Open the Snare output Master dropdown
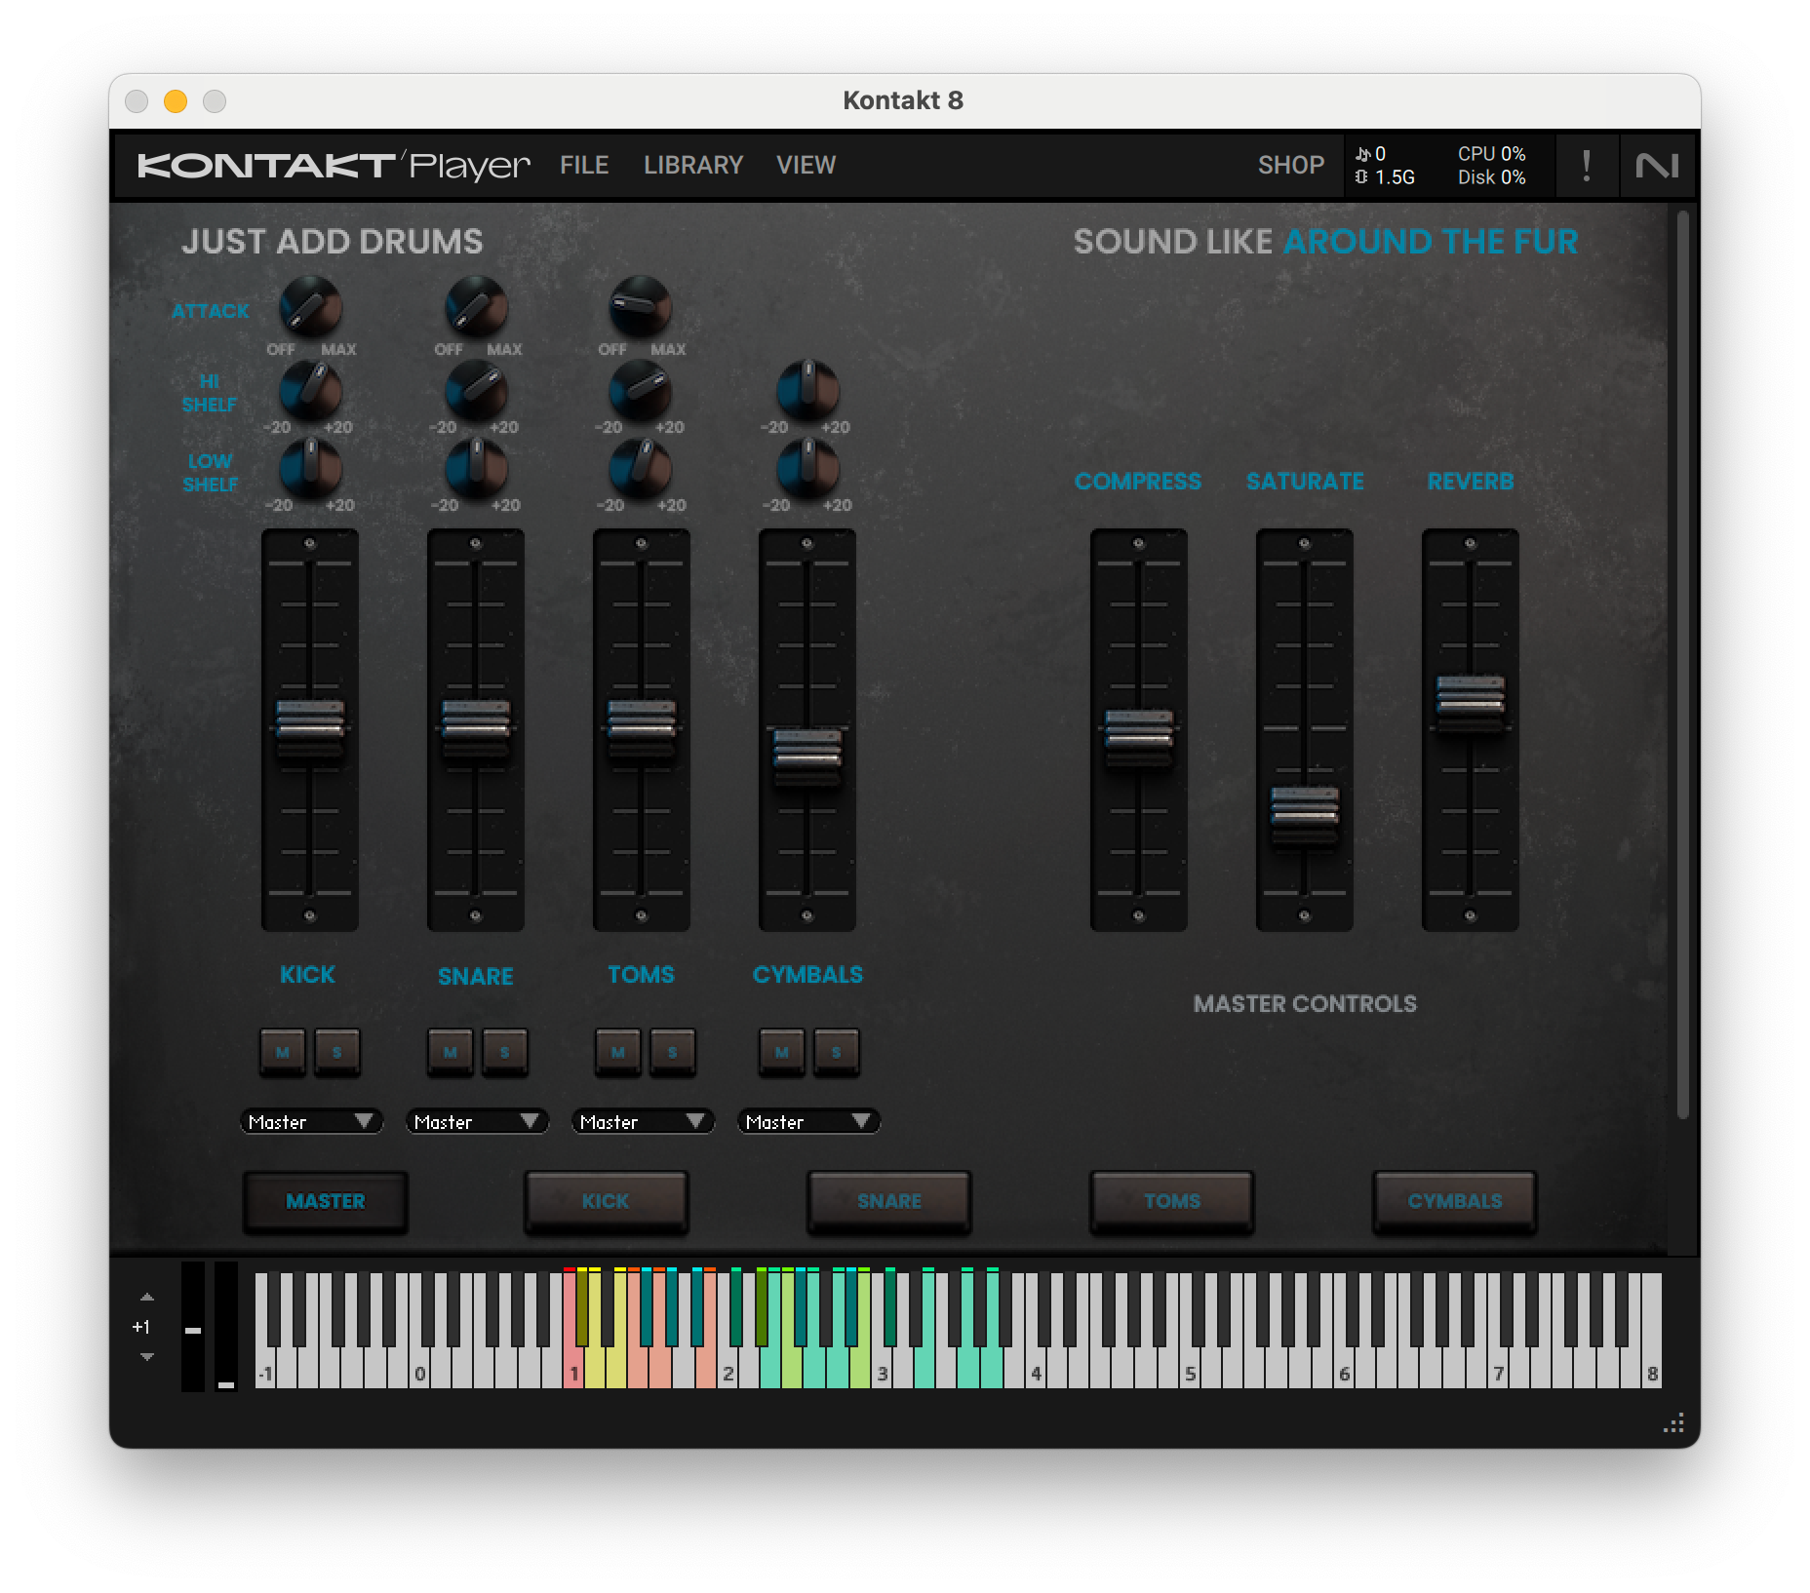 [x=477, y=1122]
